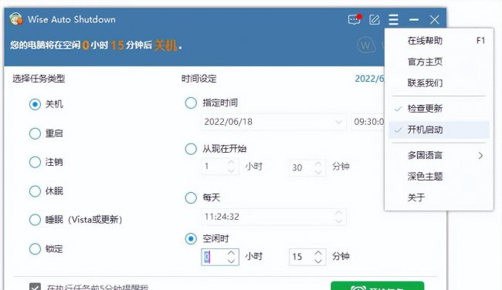
Task: Click the green start task button
Action: 377,286
